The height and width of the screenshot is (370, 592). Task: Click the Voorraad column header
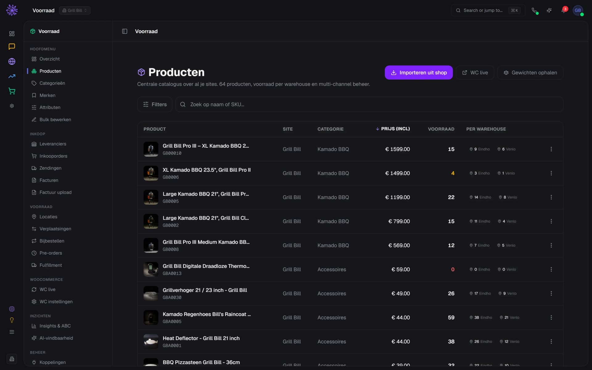(x=441, y=129)
